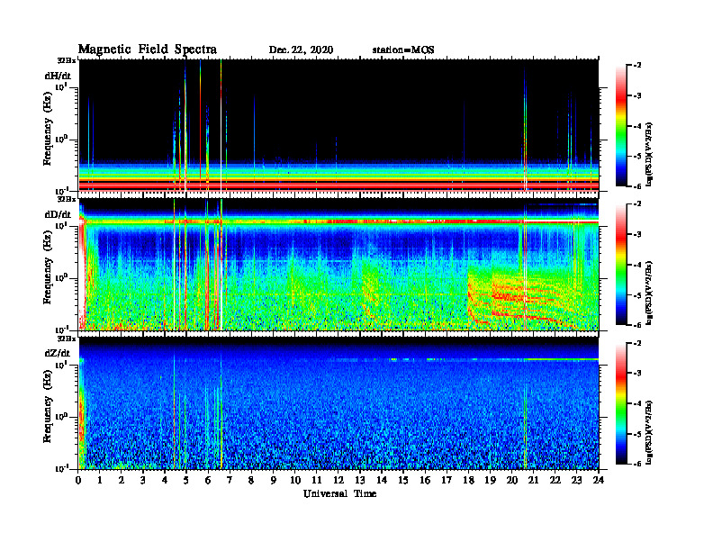
Task: Click hour "21" on the time axis
Action: point(533,481)
